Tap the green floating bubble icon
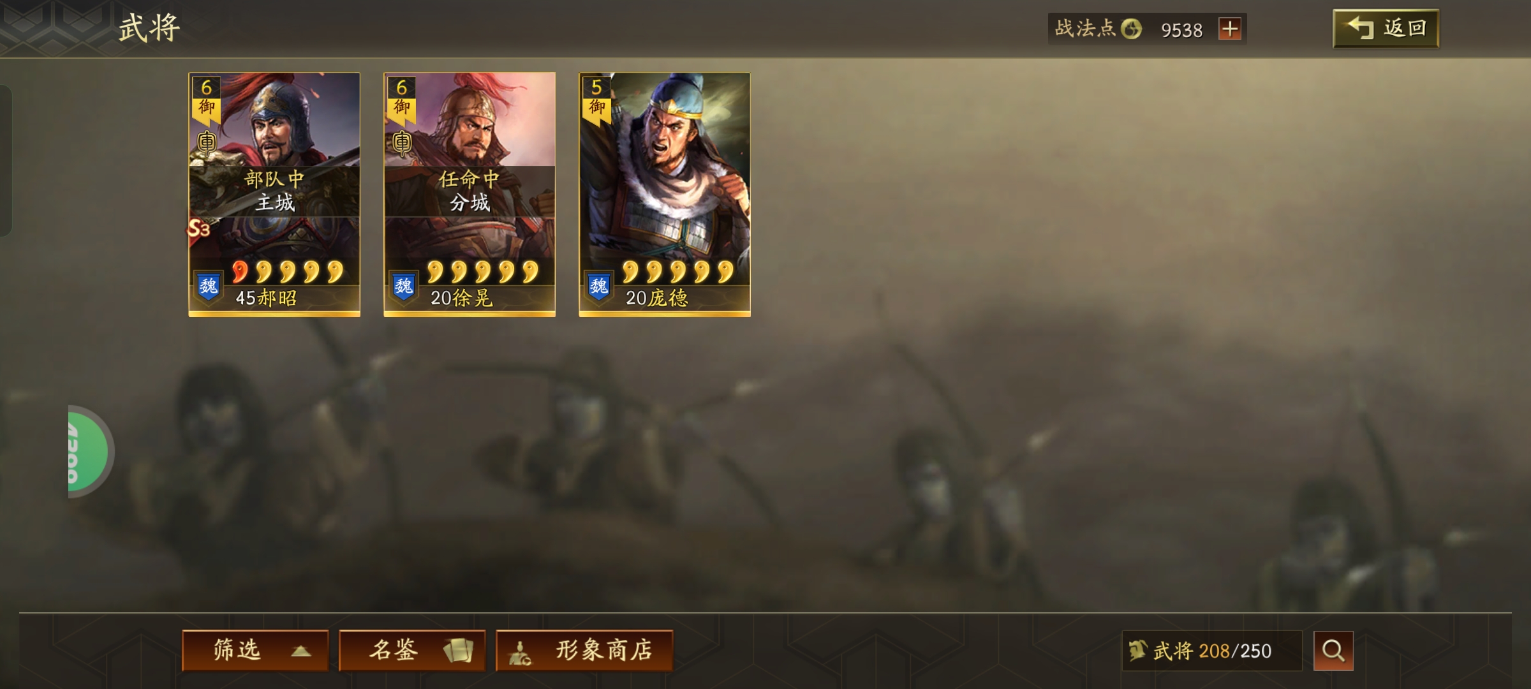Image resolution: width=1531 pixels, height=689 pixels. click(x=89, y=452)
